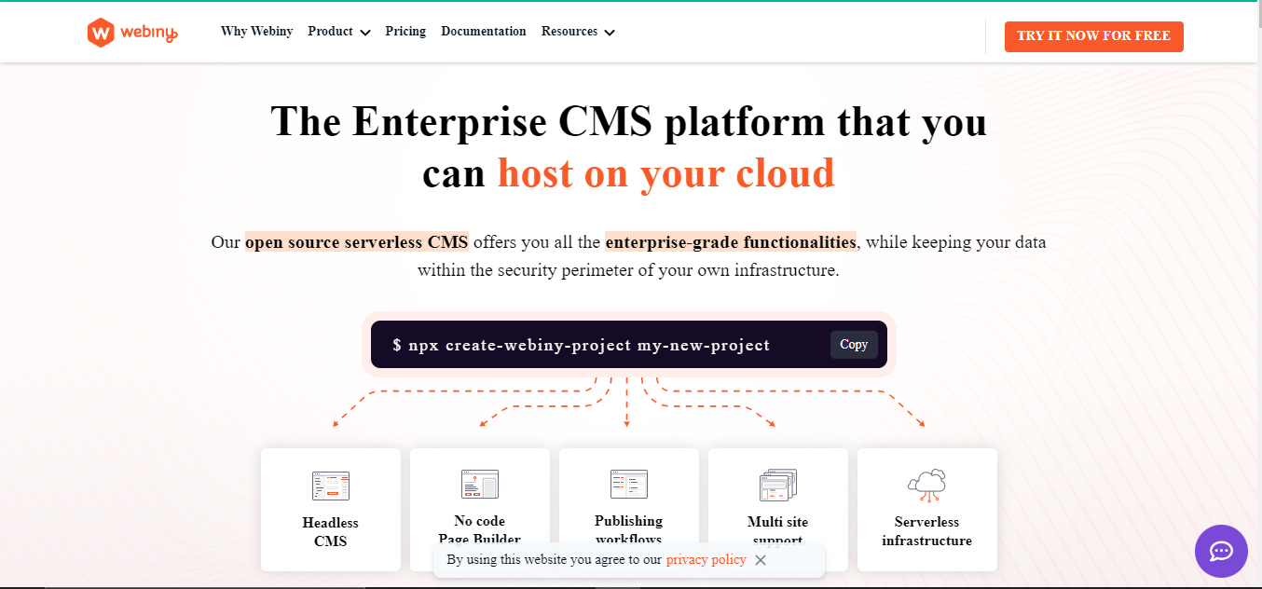Image resolution: width=1262 pixels, height=589 pixels.
Task: Select the Multi site support label
Action: (778, 531)
